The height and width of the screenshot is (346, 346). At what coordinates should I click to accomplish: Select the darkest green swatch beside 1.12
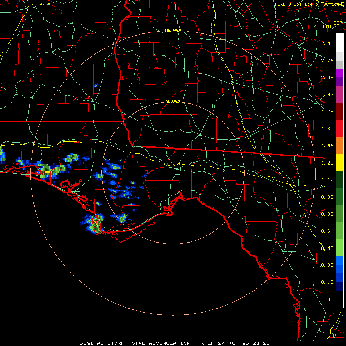(x=339, y=180)
